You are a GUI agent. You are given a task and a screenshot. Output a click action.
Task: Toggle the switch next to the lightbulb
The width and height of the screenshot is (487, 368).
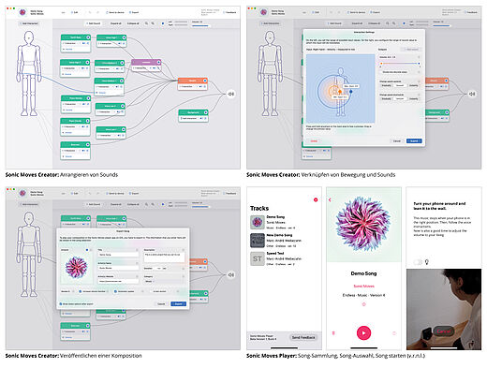[x=418, y=262]
